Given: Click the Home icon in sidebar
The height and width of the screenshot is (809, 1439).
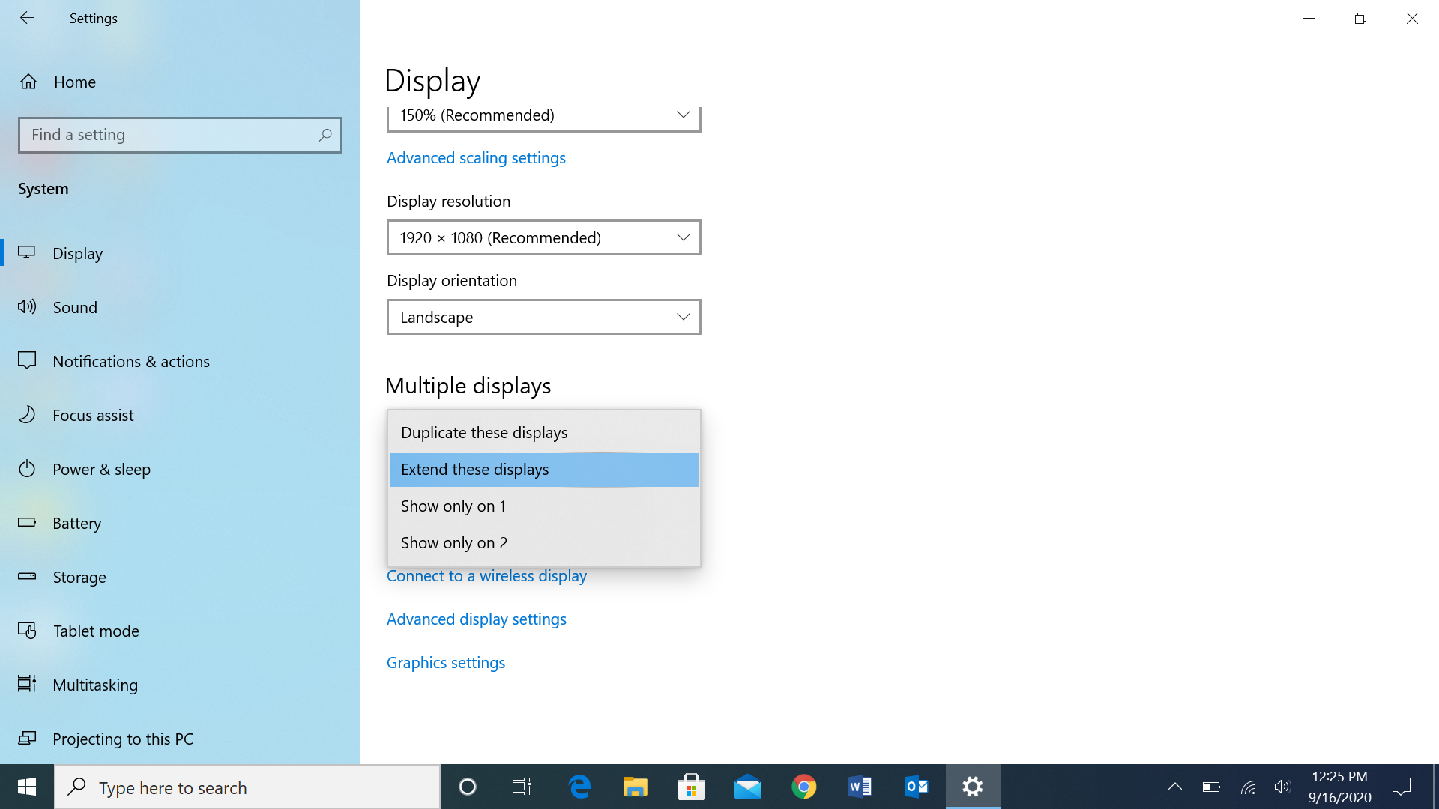Looking at the screenshot, I should coord(28,82).
